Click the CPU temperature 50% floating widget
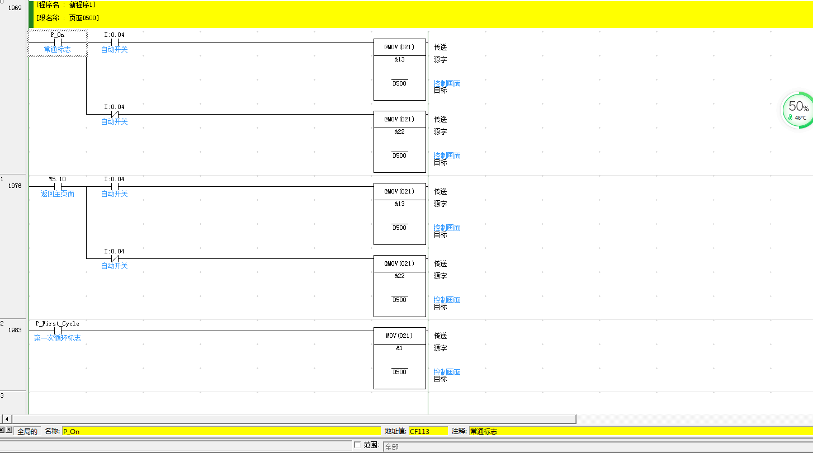This screenshot has width=813, height=462. pyautogui.click(x=798, y=110)
